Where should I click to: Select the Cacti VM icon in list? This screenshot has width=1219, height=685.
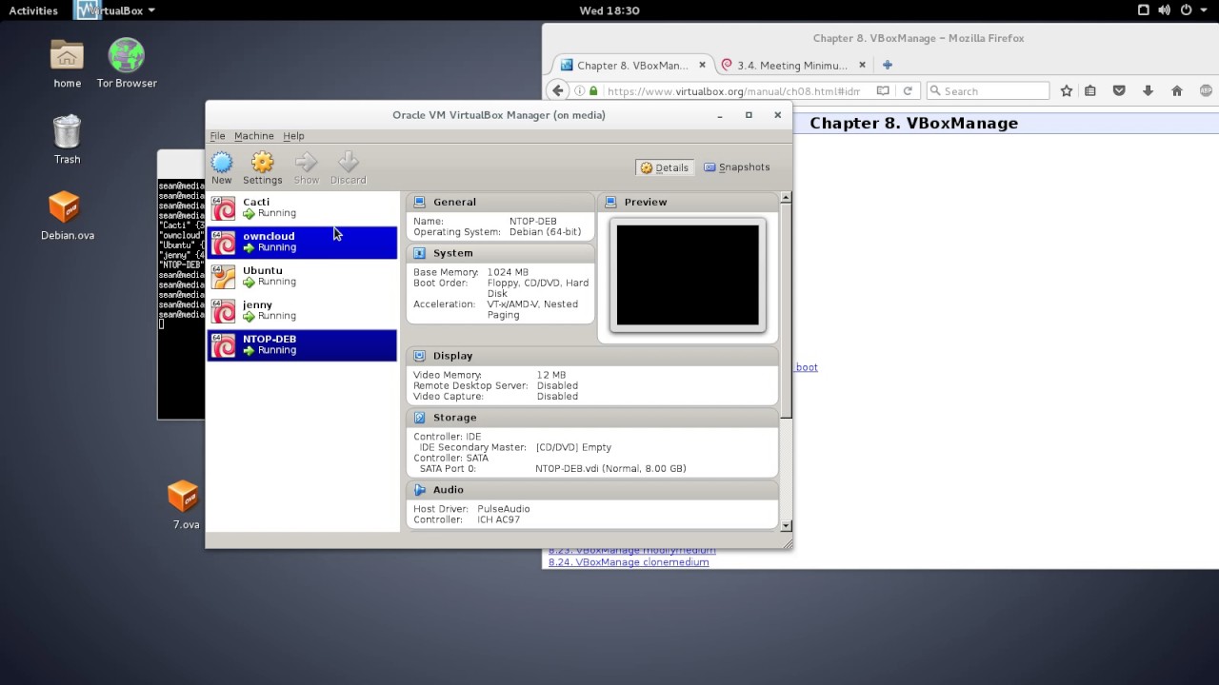click(x=224, y=207)
